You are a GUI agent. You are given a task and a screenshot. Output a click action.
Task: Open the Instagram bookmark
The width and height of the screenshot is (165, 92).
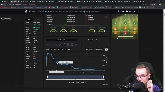[52, 7]
